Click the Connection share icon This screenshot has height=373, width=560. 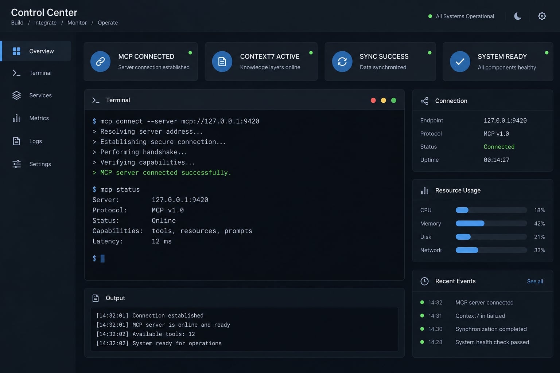pyautogui.click(x=424, y=101)
